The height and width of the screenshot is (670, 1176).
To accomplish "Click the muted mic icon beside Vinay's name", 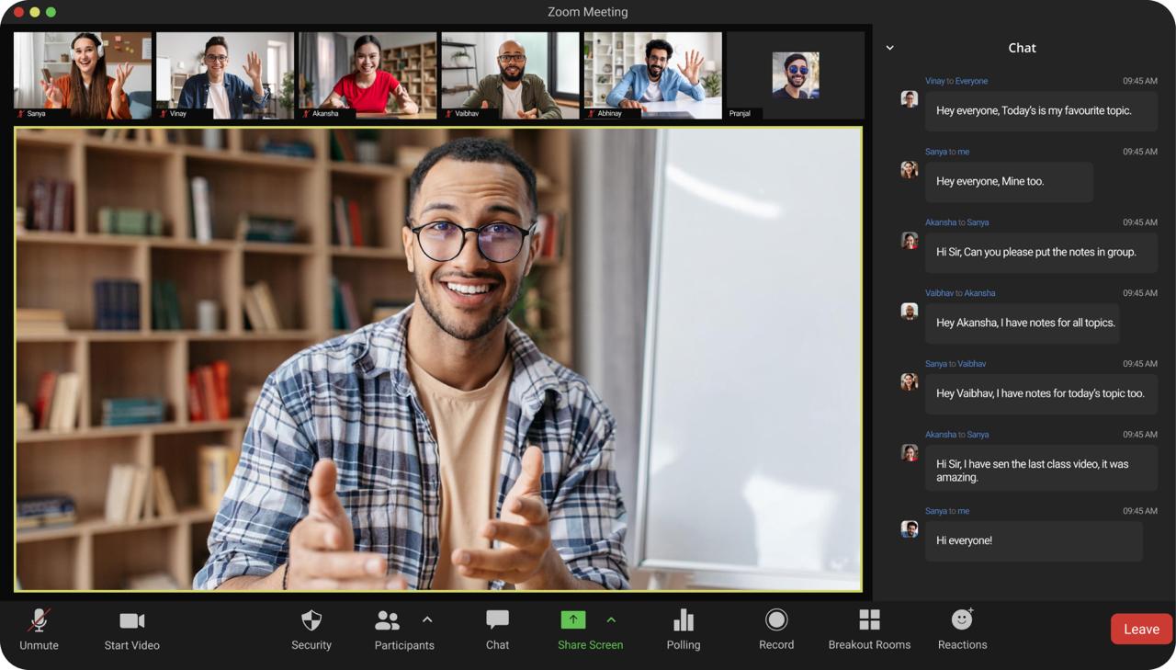I will pyautogui.click(x=164, y=114).
